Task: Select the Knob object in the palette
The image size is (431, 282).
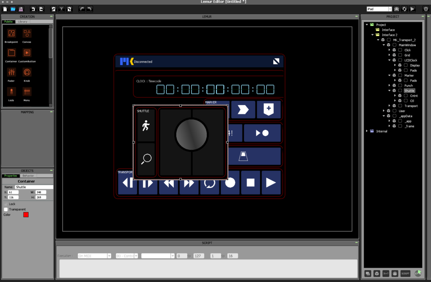Action: (x=27, y=75)
